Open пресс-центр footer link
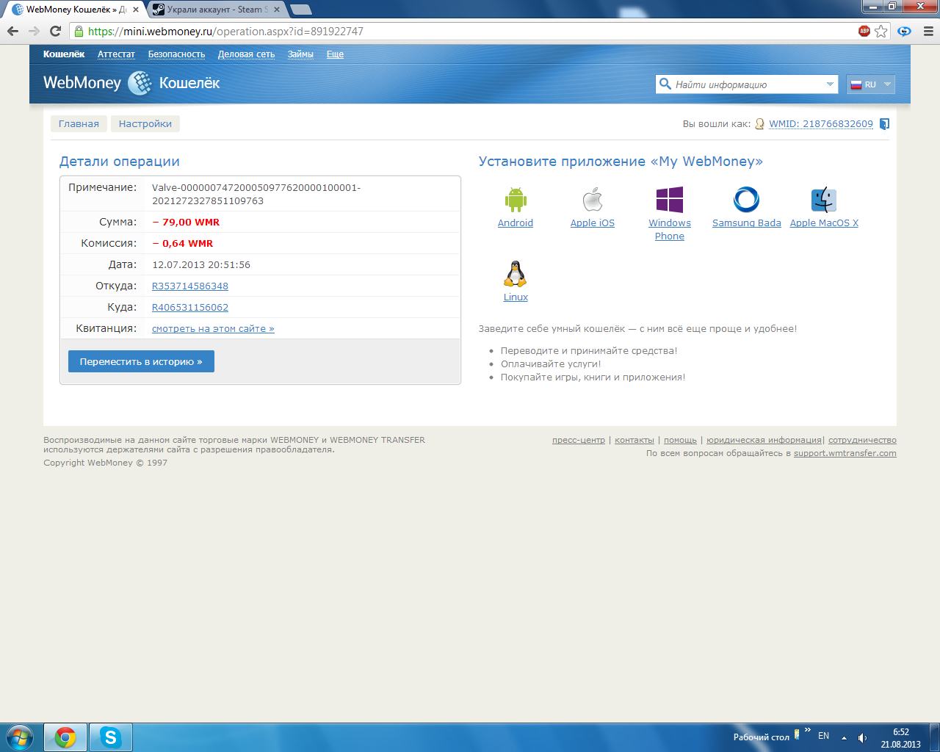This screenshot has width=940, height=752. (x=579, y=440)
